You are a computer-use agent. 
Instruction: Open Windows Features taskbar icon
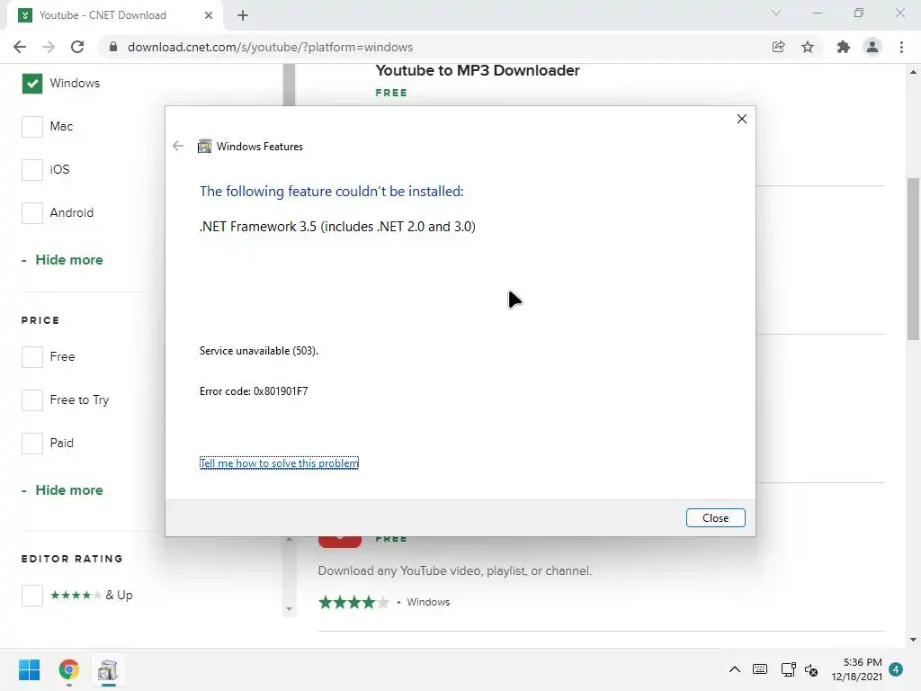click(108, 669)
